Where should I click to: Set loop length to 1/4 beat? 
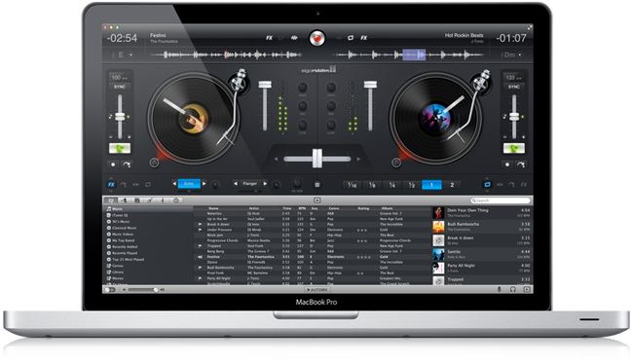pyautogui.click(x=392, y=185)
